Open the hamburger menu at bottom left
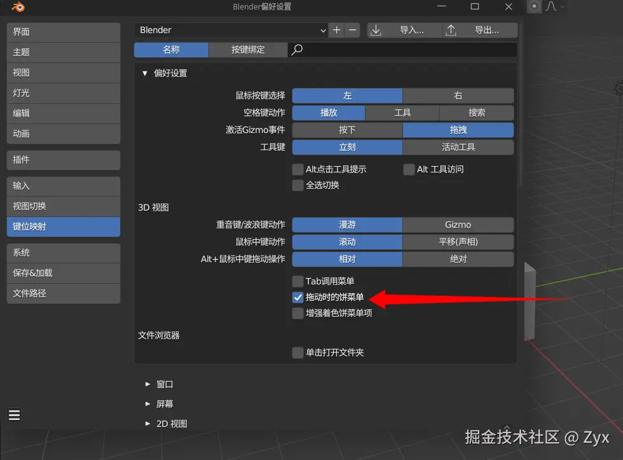The height and width of the screenshot is (460, 623). tap(14, 415)
